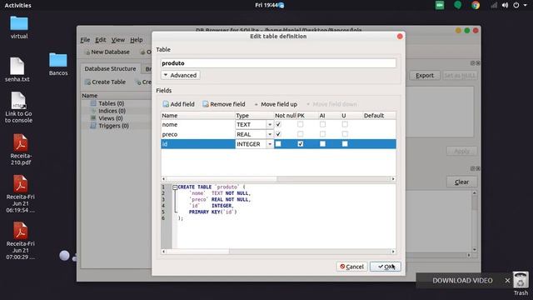Toggle Not null checkbox for nome field
This screenshot has width=533, height=300.
[x=278, y=124]
